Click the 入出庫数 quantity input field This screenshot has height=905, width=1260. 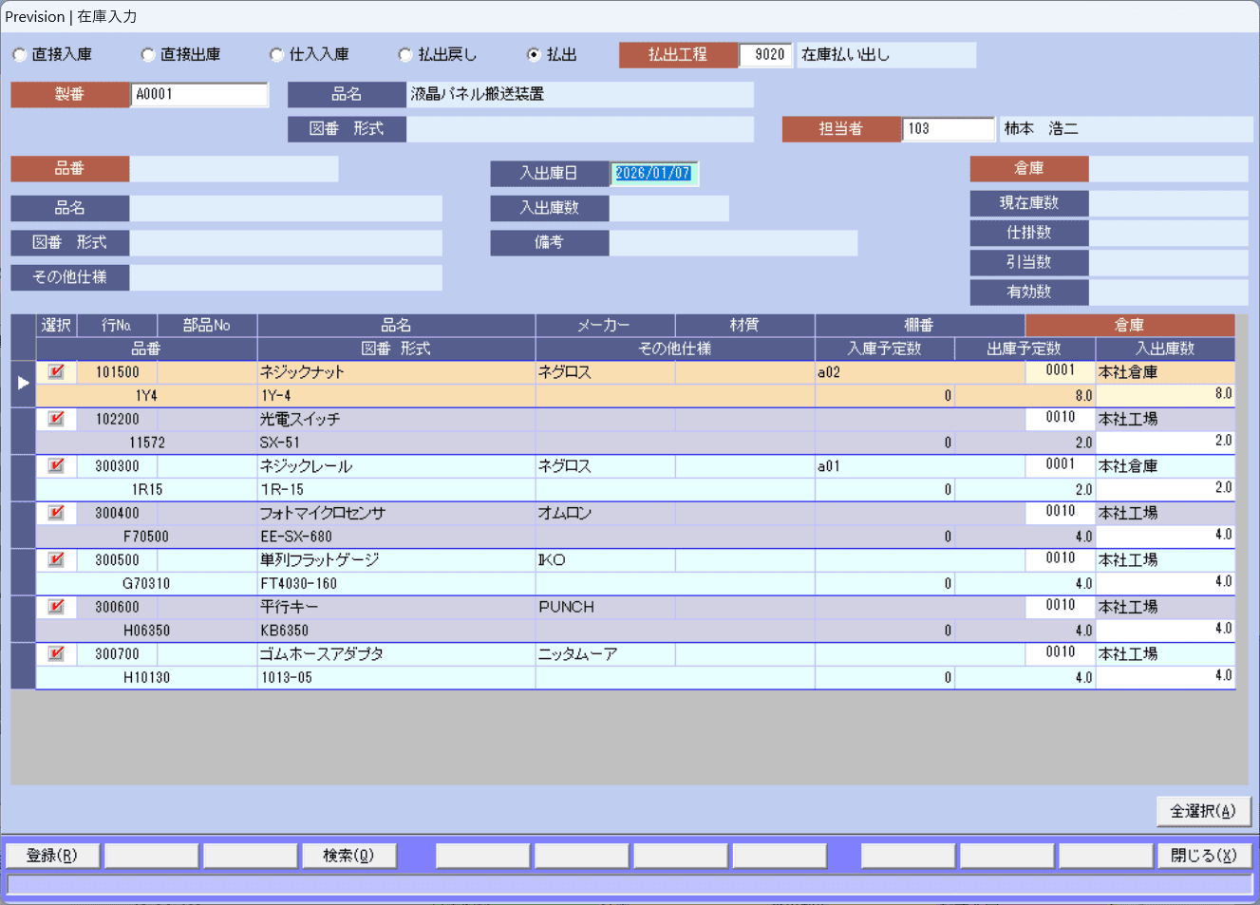click(668, 208)
